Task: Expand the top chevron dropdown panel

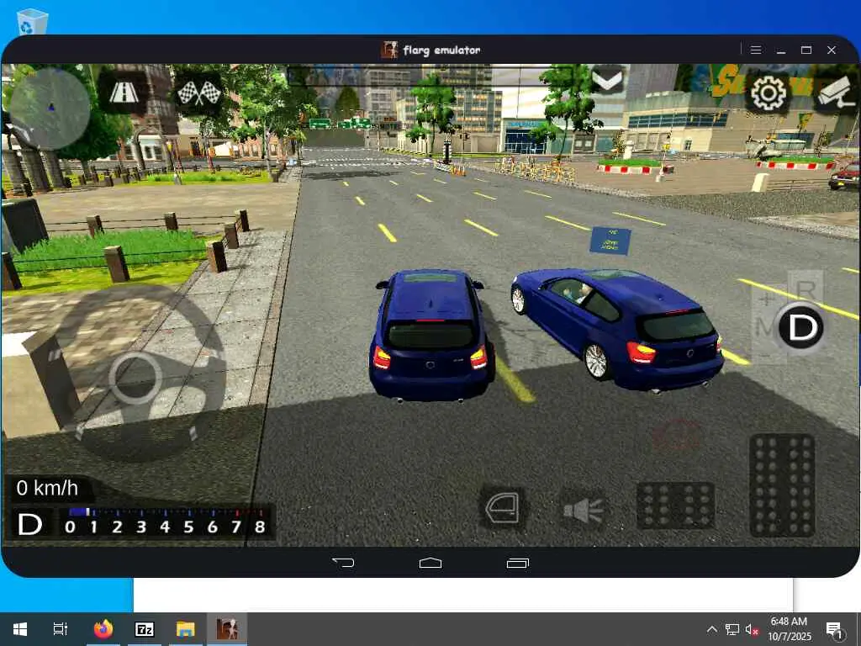Action: point(608,80)
